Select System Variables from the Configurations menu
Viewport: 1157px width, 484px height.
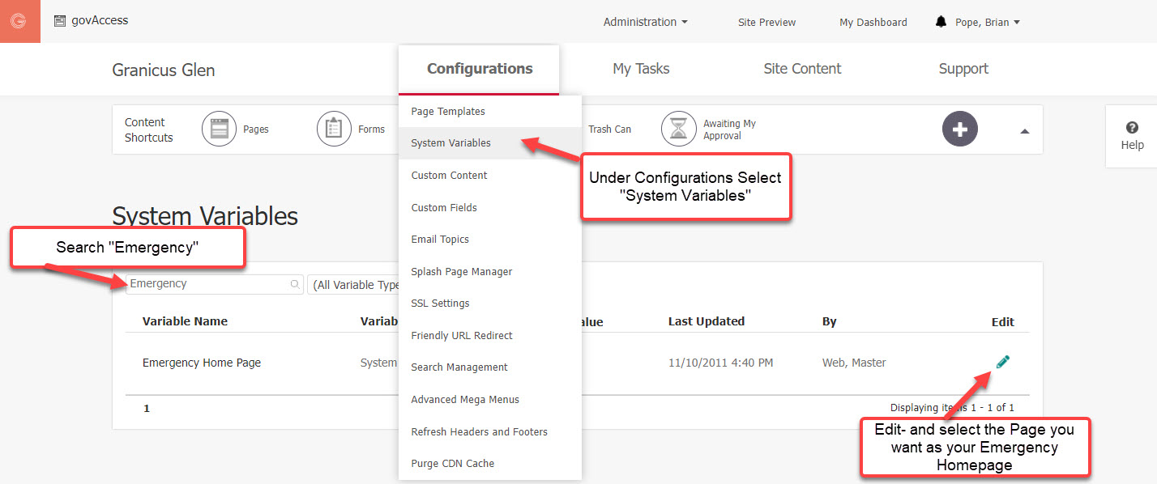(x=450, y=143)
